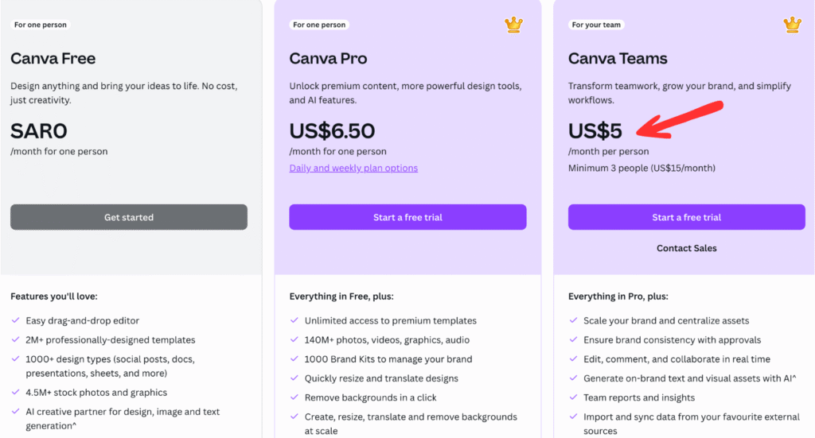Screen dimensions: 815x438
Task: Click checkmark next to Unlimited access to premium templates
Action: pyautogui.click(x=294, y=320)
